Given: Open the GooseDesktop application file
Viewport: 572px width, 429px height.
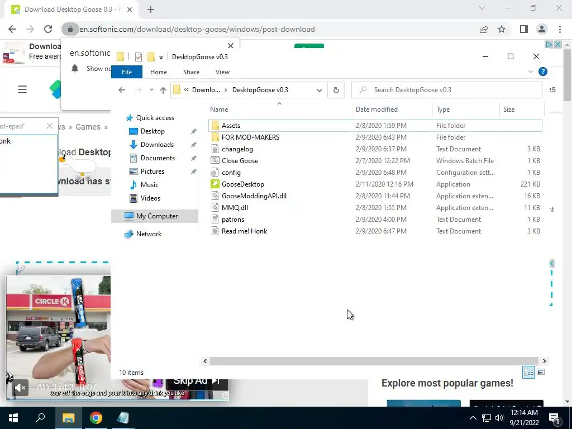Looking at the screenshot, I should (242, 184).
